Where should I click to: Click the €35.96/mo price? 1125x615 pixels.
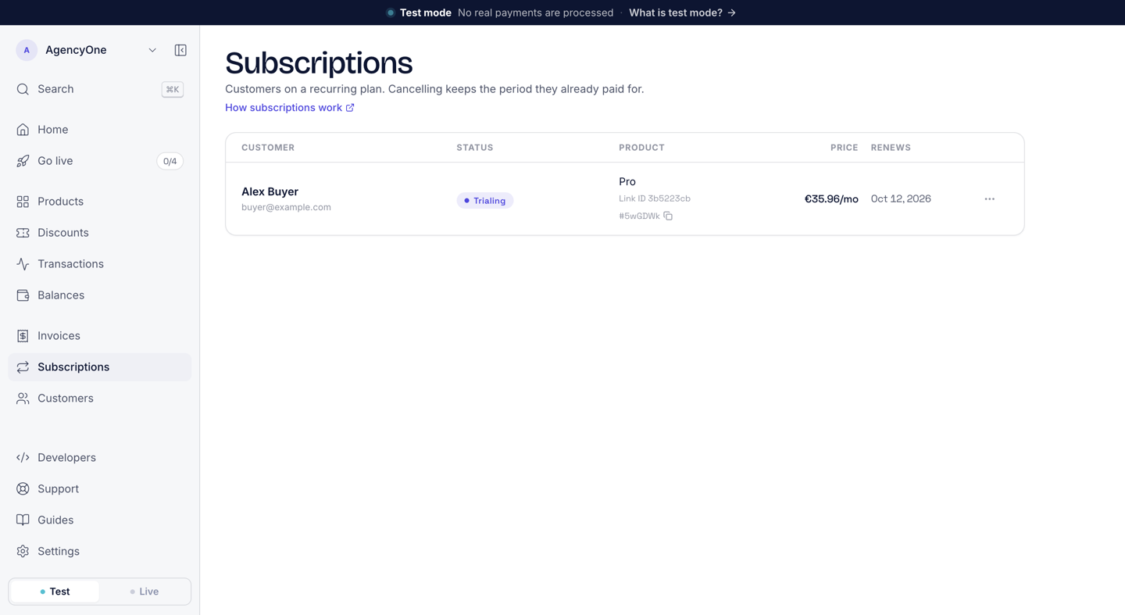click(831, 199)
